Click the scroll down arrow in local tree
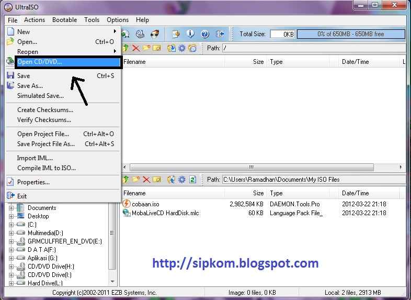Image resolution: width=411 pixels, height=300 pixels. pos(112,282)
